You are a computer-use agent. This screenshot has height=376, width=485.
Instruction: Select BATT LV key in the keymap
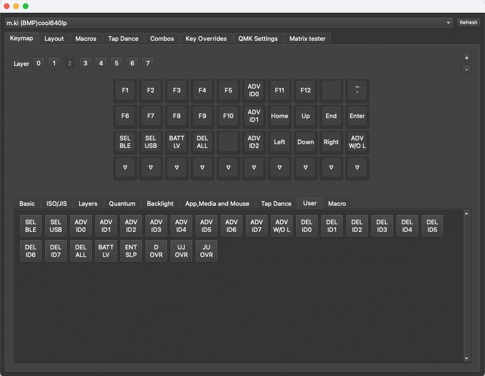[x=177, y=142]
